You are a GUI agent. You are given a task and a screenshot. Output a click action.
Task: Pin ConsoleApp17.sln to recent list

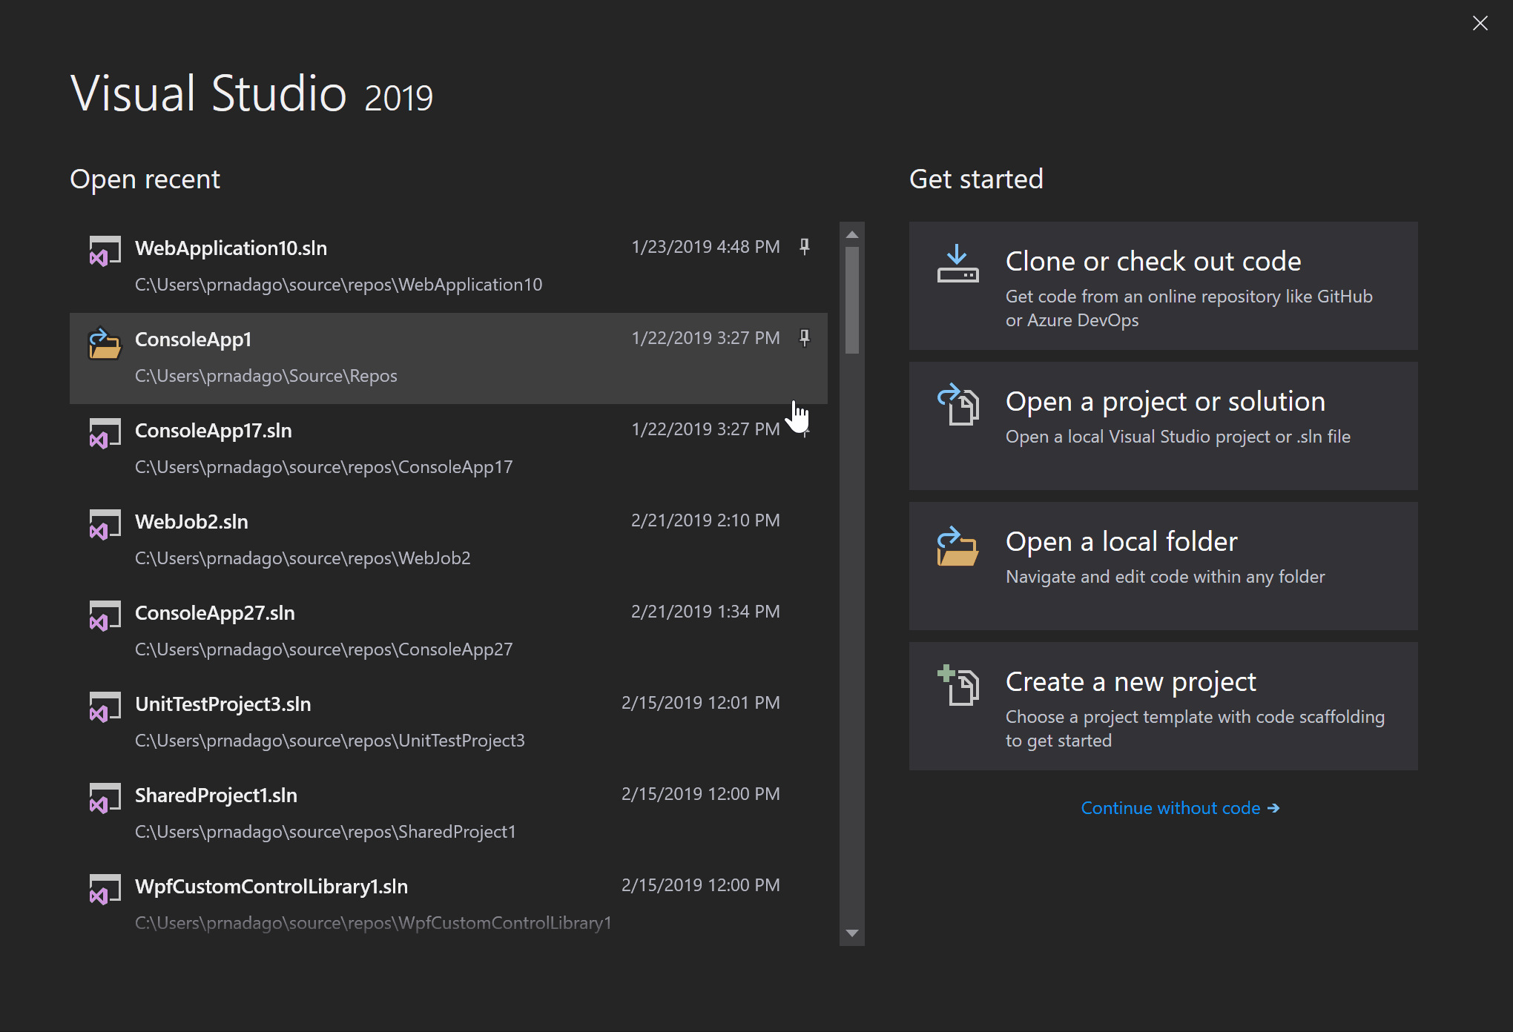804,430
